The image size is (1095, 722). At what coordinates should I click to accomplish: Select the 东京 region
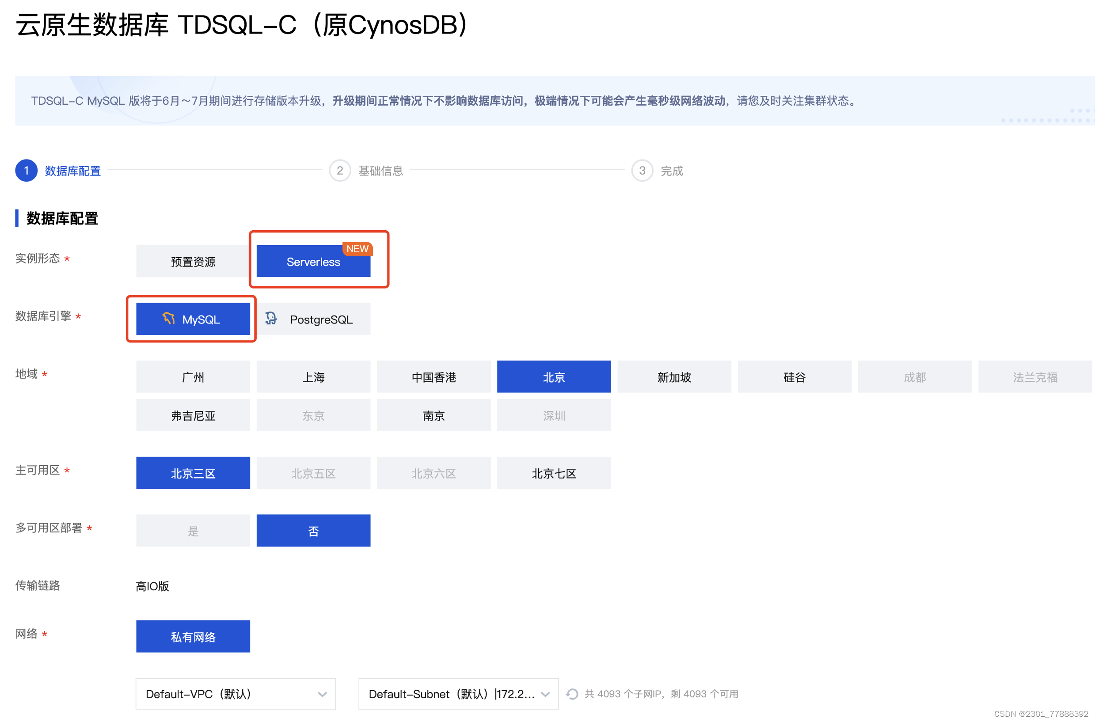(313, 415)
